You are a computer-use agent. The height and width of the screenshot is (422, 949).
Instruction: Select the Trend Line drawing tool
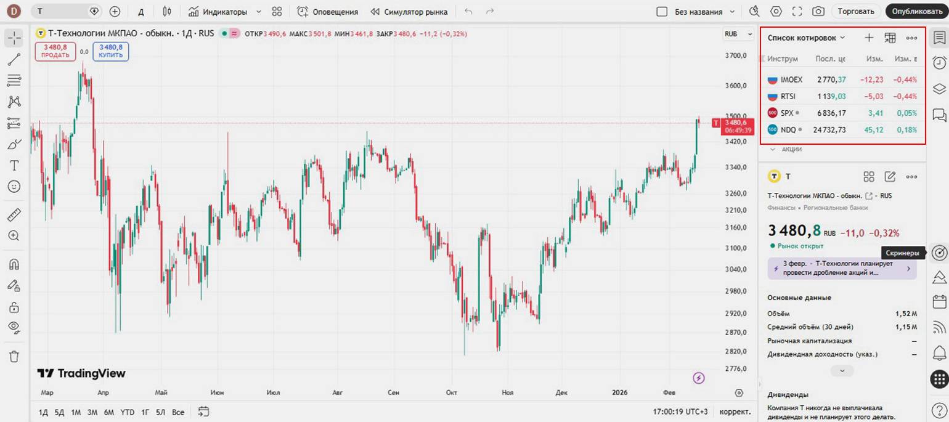click(14, 59)
